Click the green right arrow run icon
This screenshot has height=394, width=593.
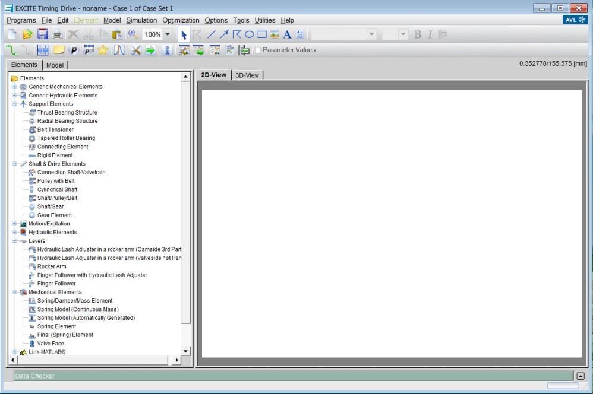[150, 50]
